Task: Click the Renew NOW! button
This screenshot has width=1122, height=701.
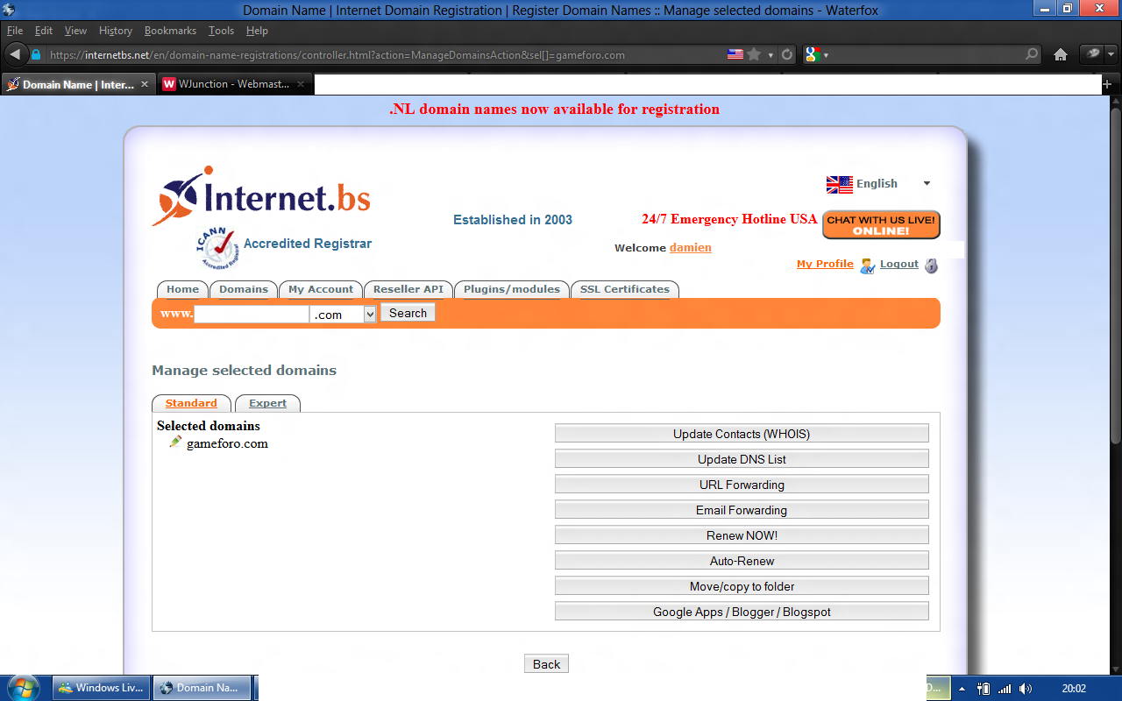Action: (x=742, y=535)
